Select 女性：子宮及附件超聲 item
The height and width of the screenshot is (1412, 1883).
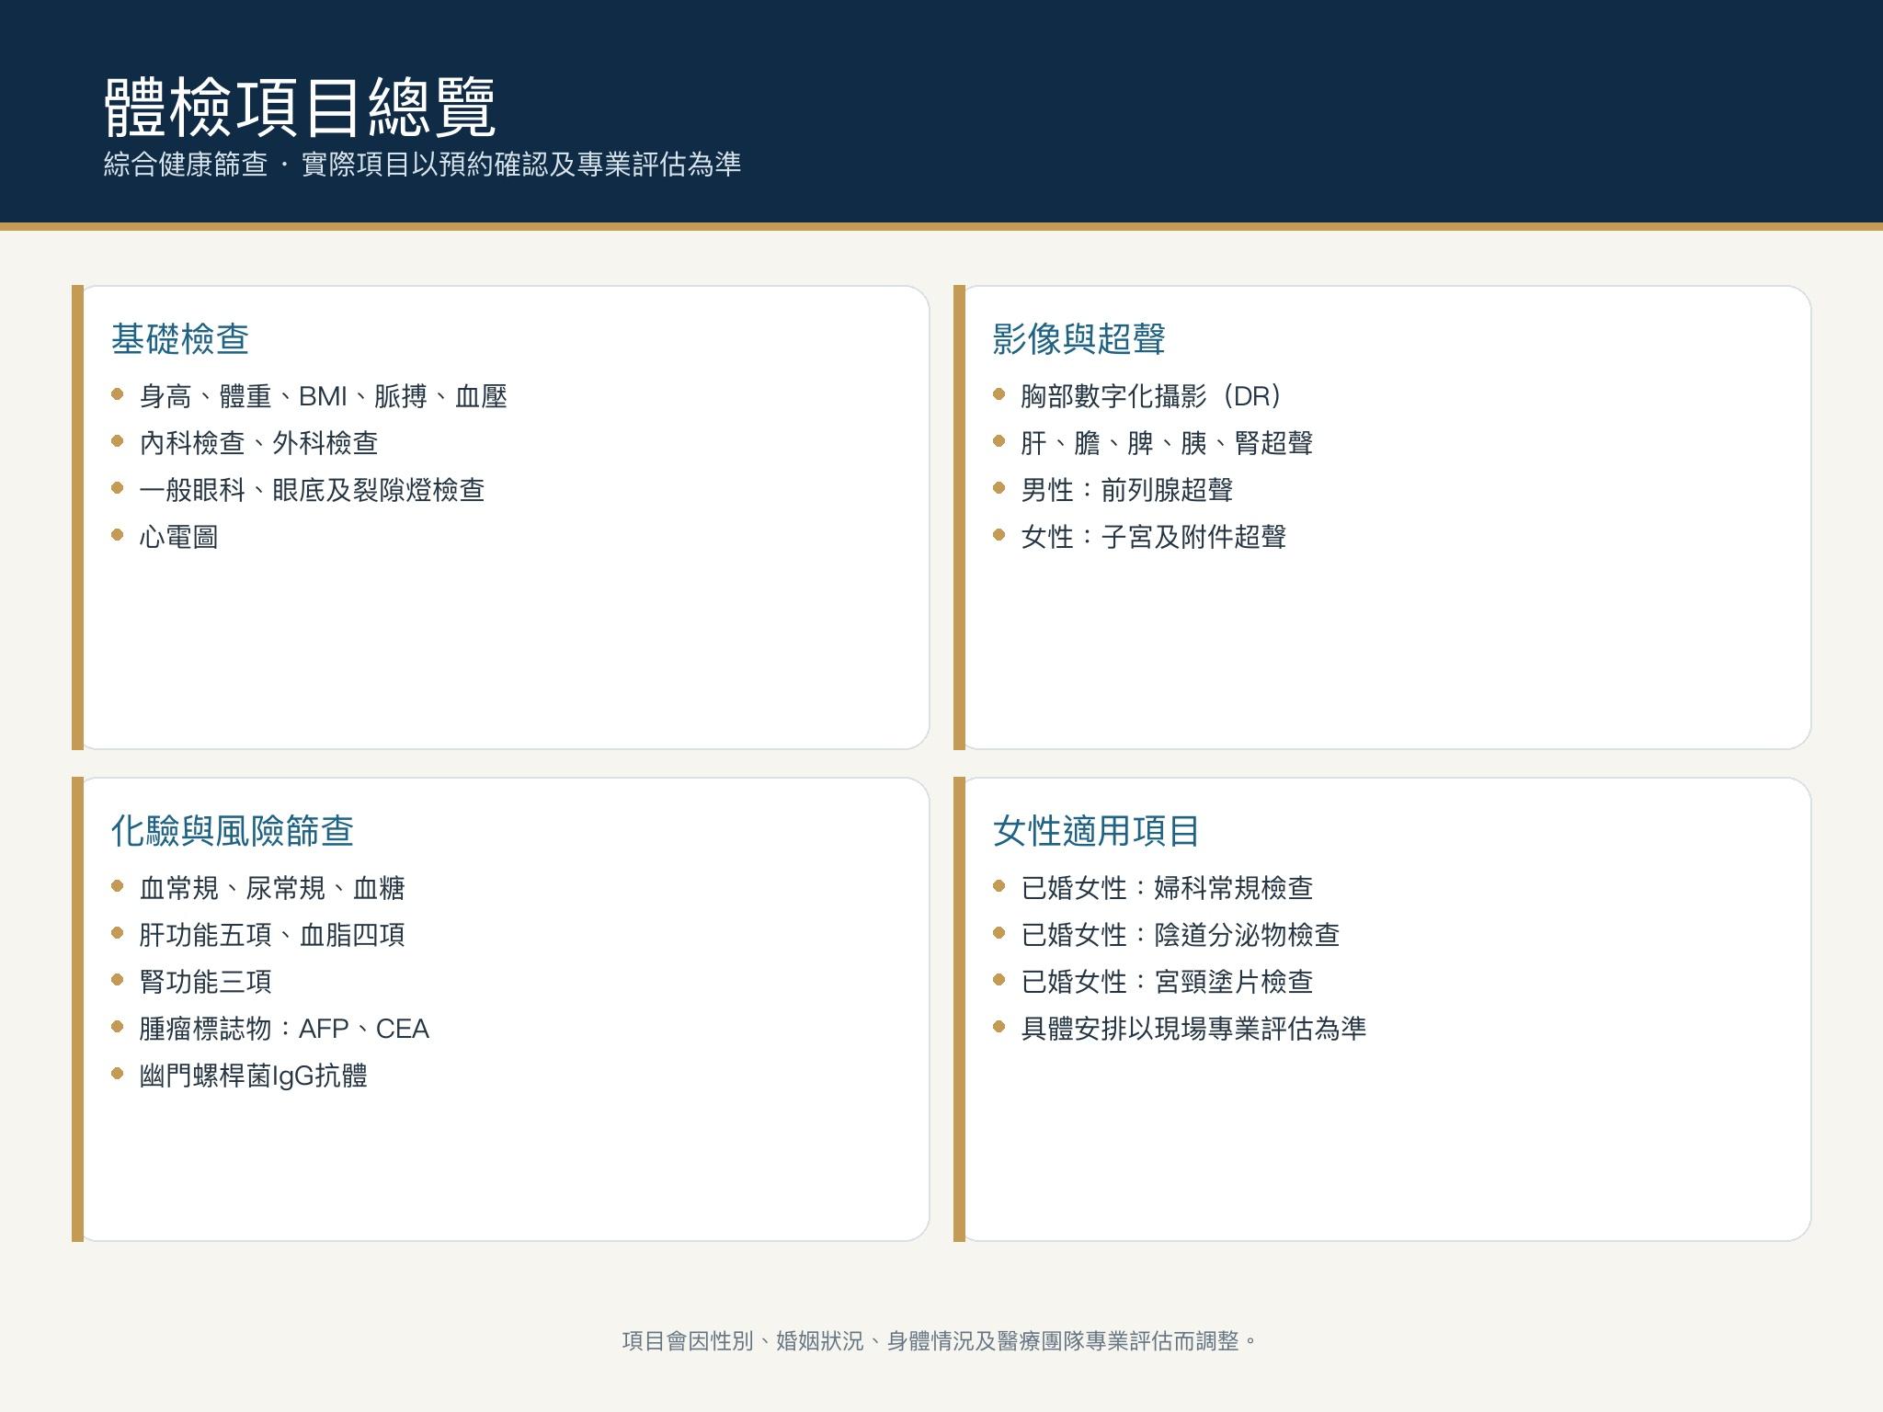[1154, 537]
